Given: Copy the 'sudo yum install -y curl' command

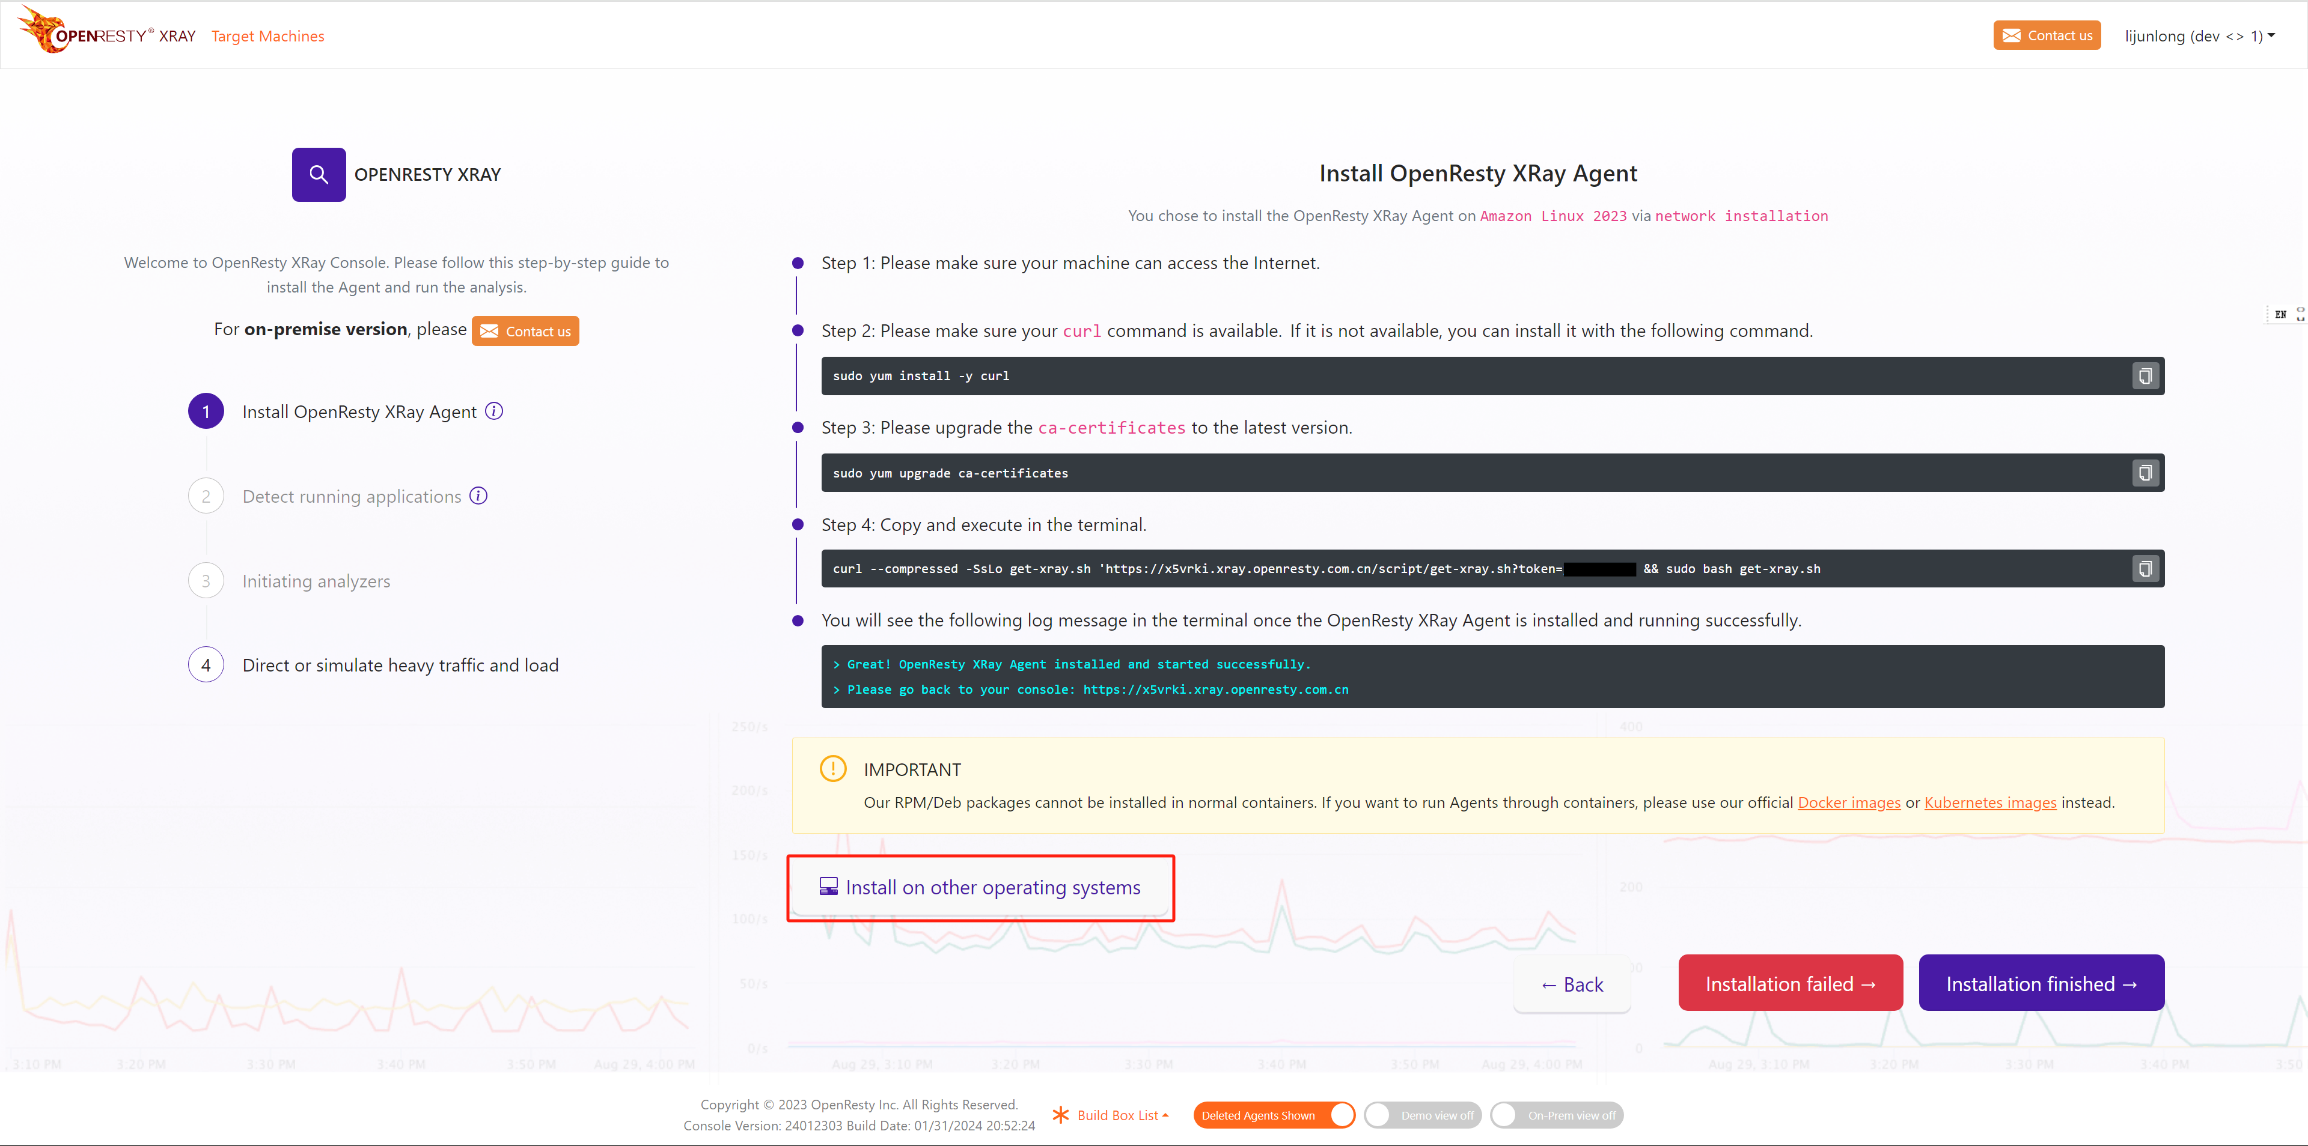Looking at the screenshot, I should point(2145,376).
